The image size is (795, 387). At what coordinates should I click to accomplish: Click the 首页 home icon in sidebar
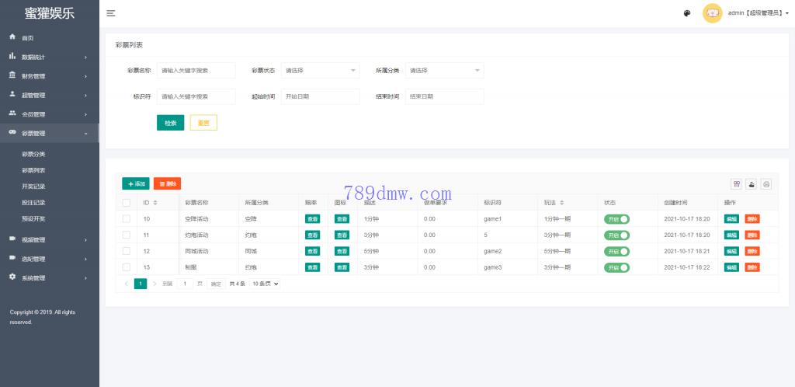click(x=12, y=37)
